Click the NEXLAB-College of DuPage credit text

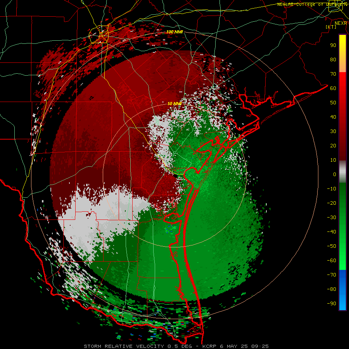point(312,4)
